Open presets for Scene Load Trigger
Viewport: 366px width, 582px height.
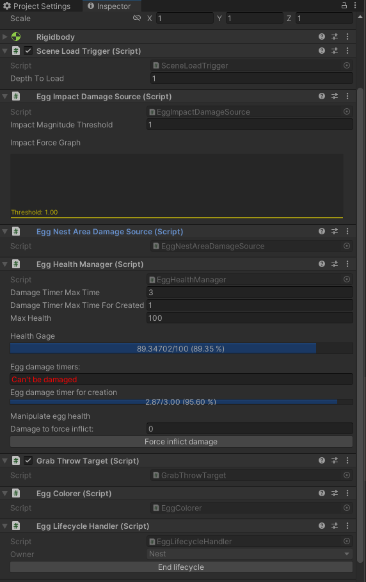tap(335, 51)
